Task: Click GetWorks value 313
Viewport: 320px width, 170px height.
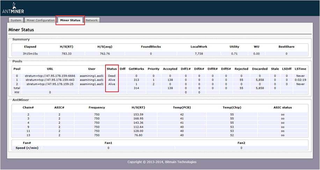Action: pos(136,80)
